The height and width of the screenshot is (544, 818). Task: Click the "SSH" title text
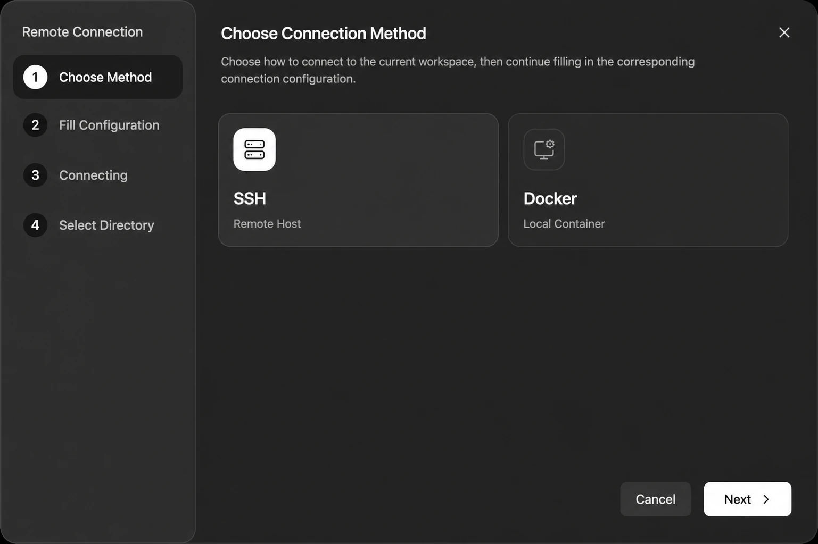[x=250, y=198]
